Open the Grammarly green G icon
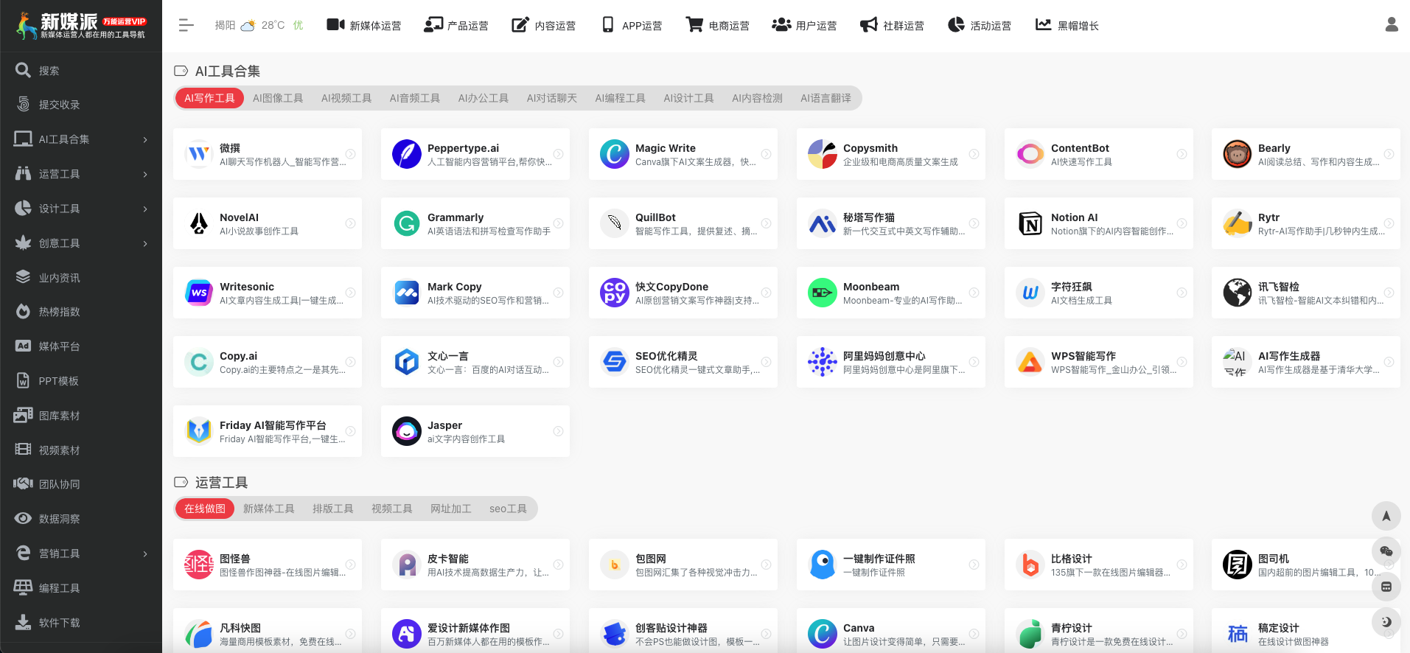1410x653 pixels. [406, 223]
